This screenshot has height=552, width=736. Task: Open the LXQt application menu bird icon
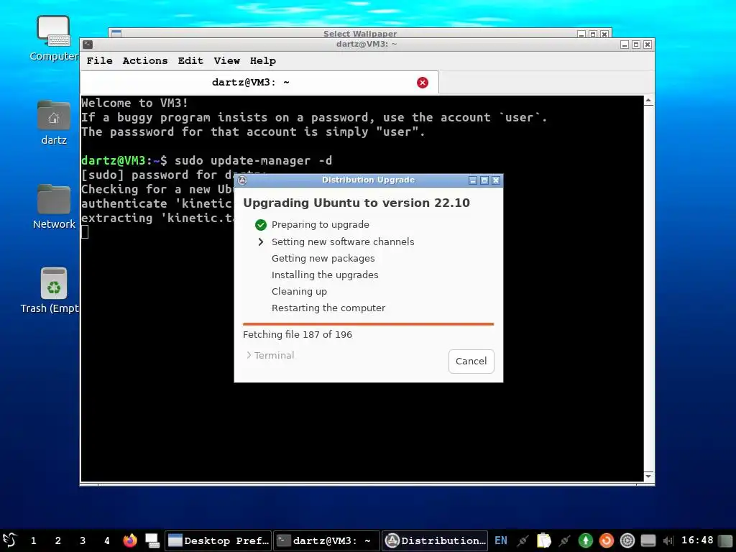pyautogui.click(x=9, y=540)
